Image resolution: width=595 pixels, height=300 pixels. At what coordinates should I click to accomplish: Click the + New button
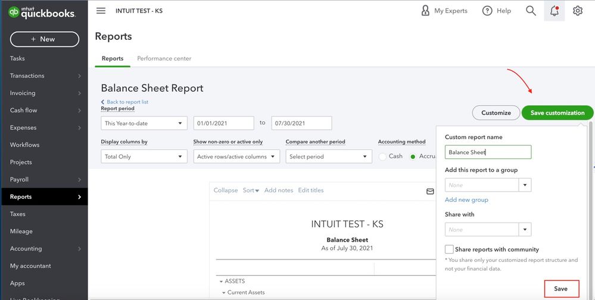(45, 39)
